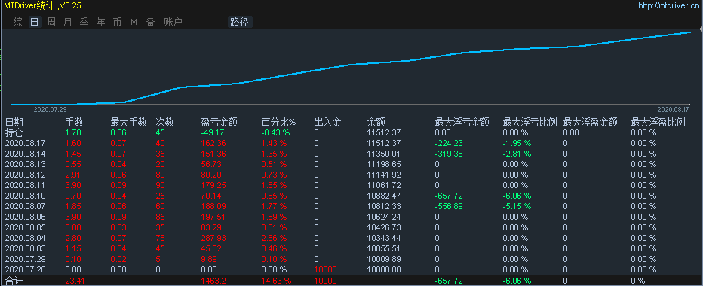Image resolution: width=703 pixels, height=286 pixels.
Task: Click the -49.17 position loss value
Action: click(x=213, y=133)
